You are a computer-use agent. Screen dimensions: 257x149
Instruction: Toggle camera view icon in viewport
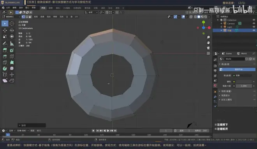coord(208,48)
